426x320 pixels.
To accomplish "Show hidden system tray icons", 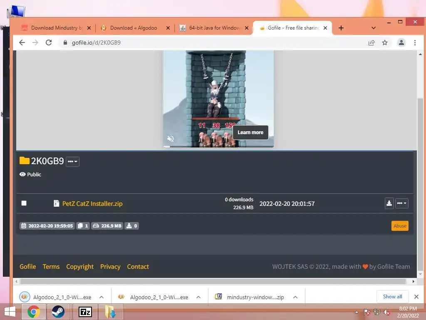I will [x=357, y=312].
